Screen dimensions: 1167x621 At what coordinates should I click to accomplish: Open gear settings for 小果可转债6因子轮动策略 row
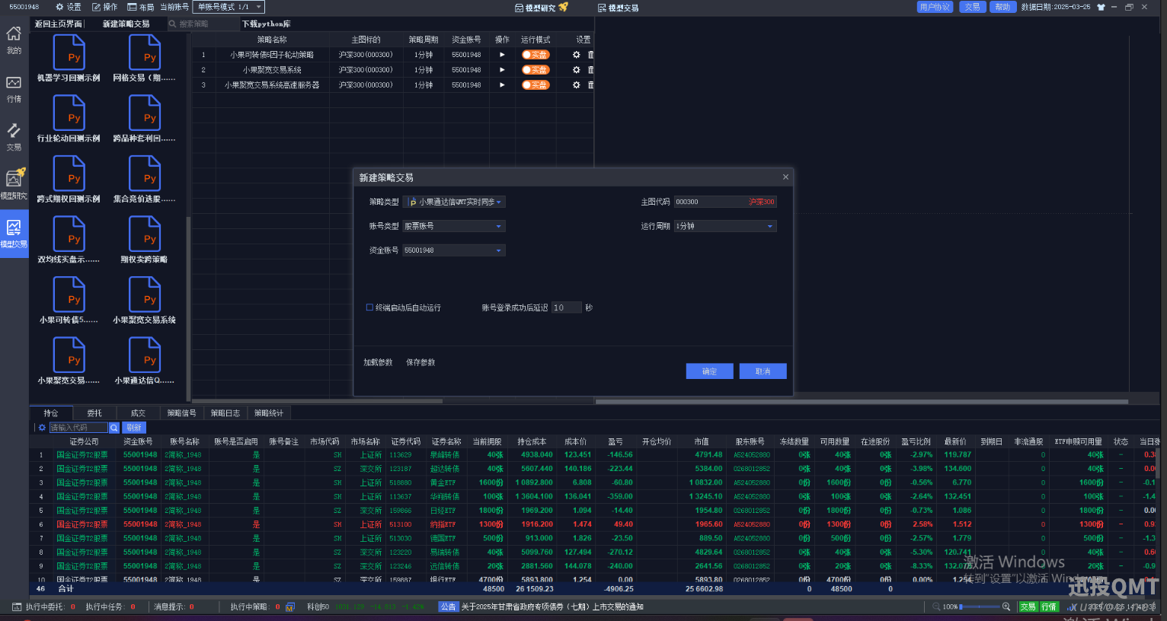click(577, 55)
